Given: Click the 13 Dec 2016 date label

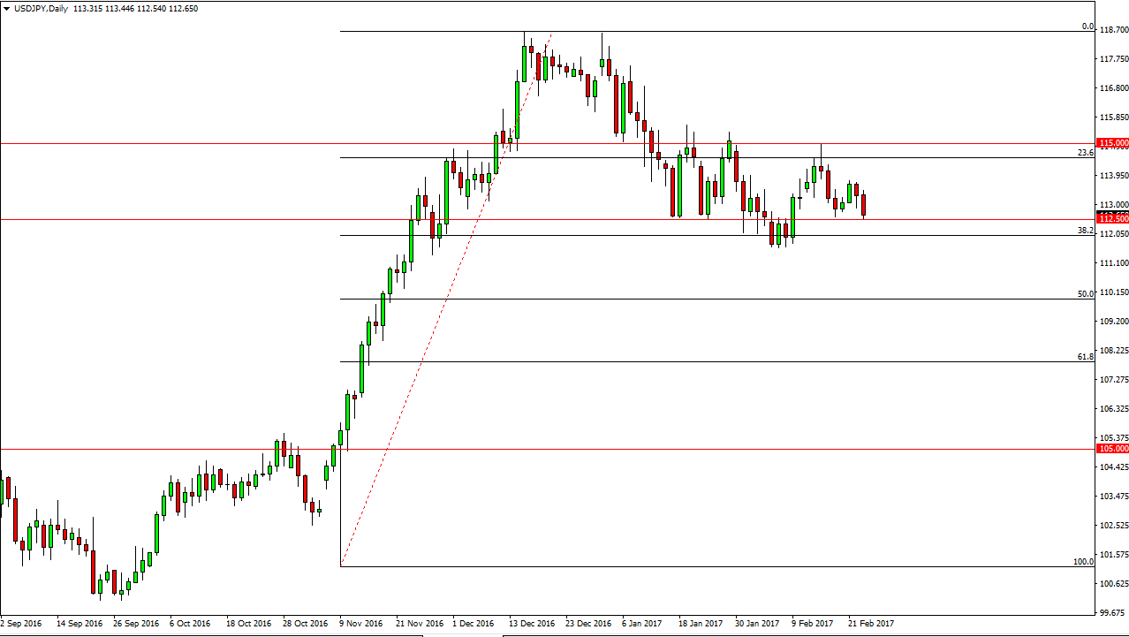Looking at the screenshot, I should 531,624.
